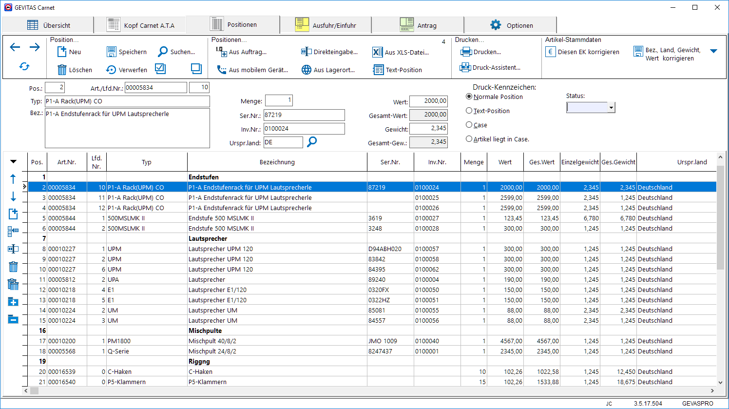
Task: Select Case radio button
Action: click(469, 125)
